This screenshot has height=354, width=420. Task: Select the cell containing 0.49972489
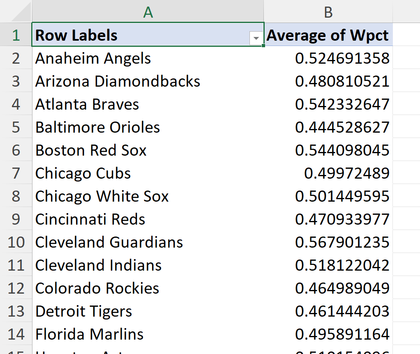tap(346, 173)
